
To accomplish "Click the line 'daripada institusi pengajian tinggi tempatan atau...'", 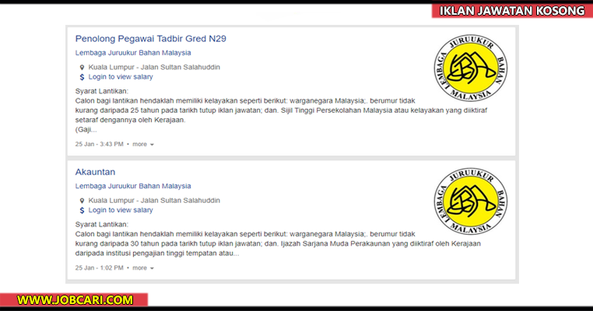I will click(x=157, y=253).
